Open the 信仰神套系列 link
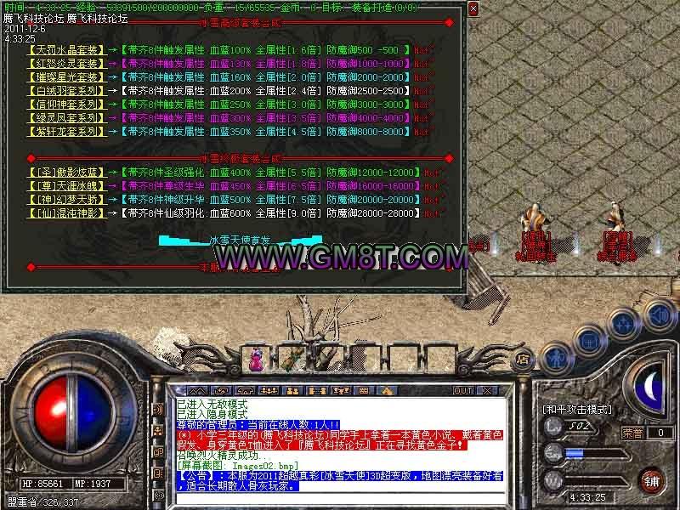 coord(66,104)
